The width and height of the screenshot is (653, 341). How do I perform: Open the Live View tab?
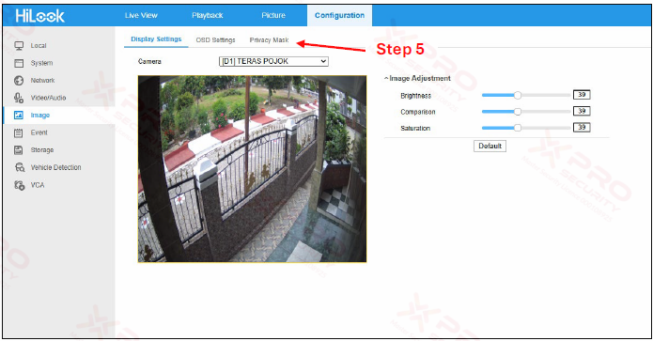tap(141, 15)
